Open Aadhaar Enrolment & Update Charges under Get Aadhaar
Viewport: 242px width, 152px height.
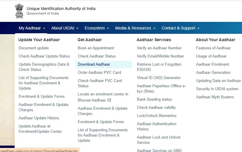pyautogui.click(x=103, y=111)
